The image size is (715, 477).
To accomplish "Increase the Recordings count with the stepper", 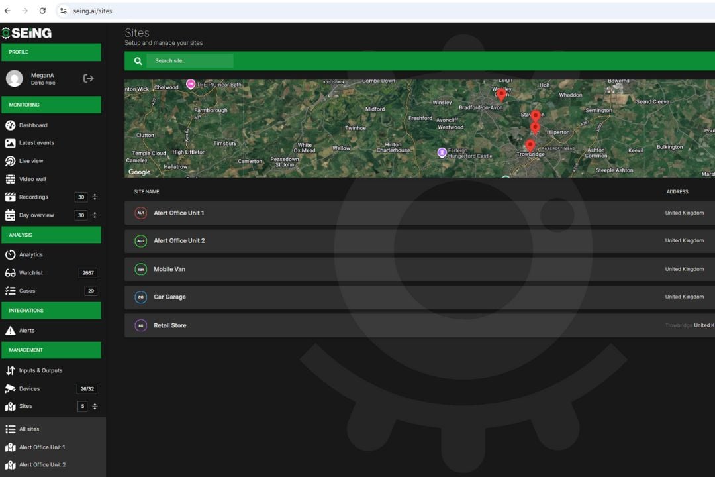I will [x=95, y=197].
